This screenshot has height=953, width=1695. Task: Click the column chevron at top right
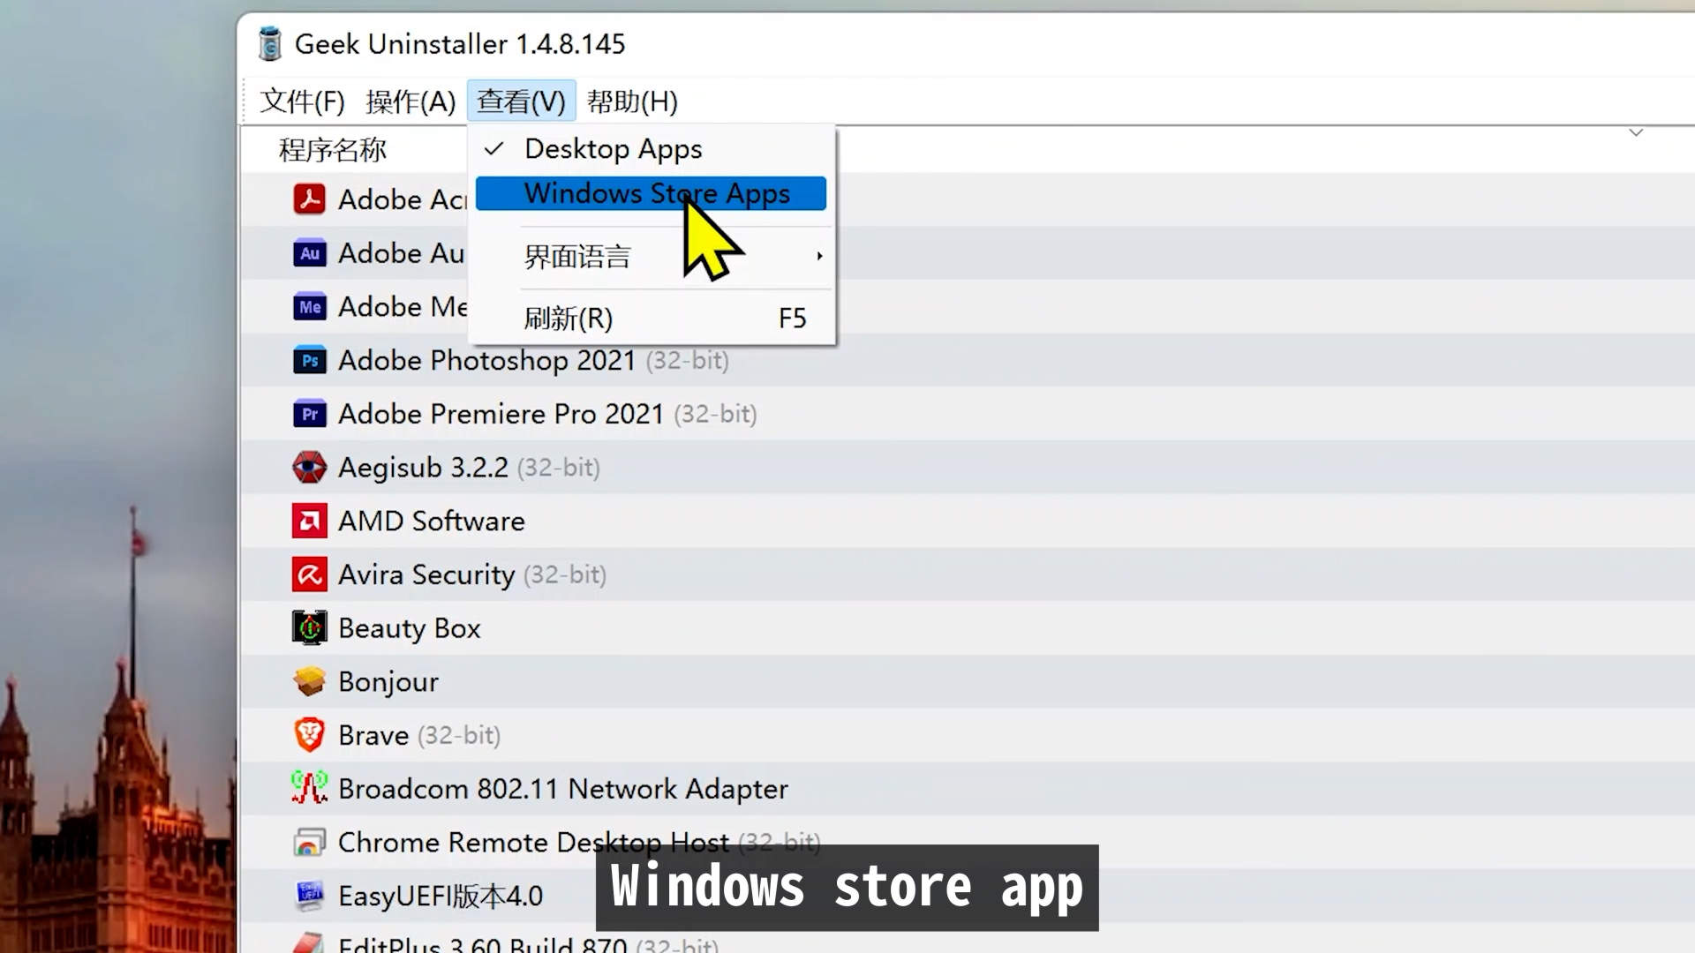(1636, 133)
